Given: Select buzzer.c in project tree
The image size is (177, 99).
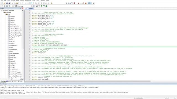Looking at the screenshot, I should point(12,20).
